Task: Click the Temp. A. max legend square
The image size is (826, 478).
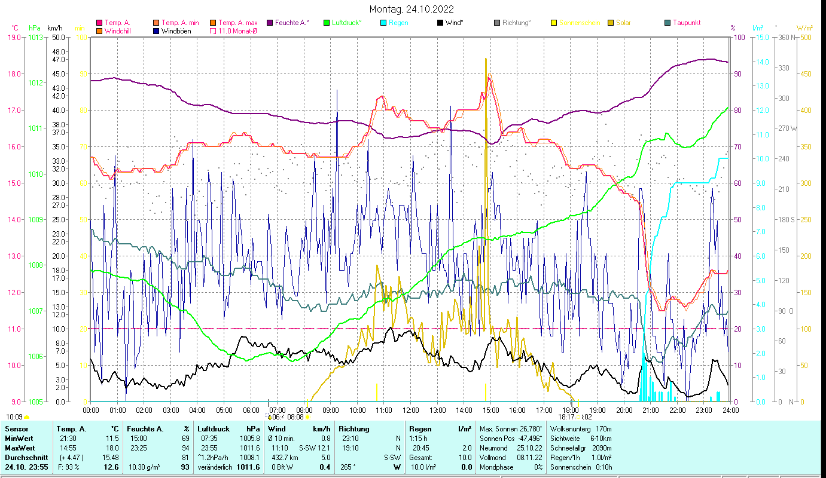Action: 212,23
